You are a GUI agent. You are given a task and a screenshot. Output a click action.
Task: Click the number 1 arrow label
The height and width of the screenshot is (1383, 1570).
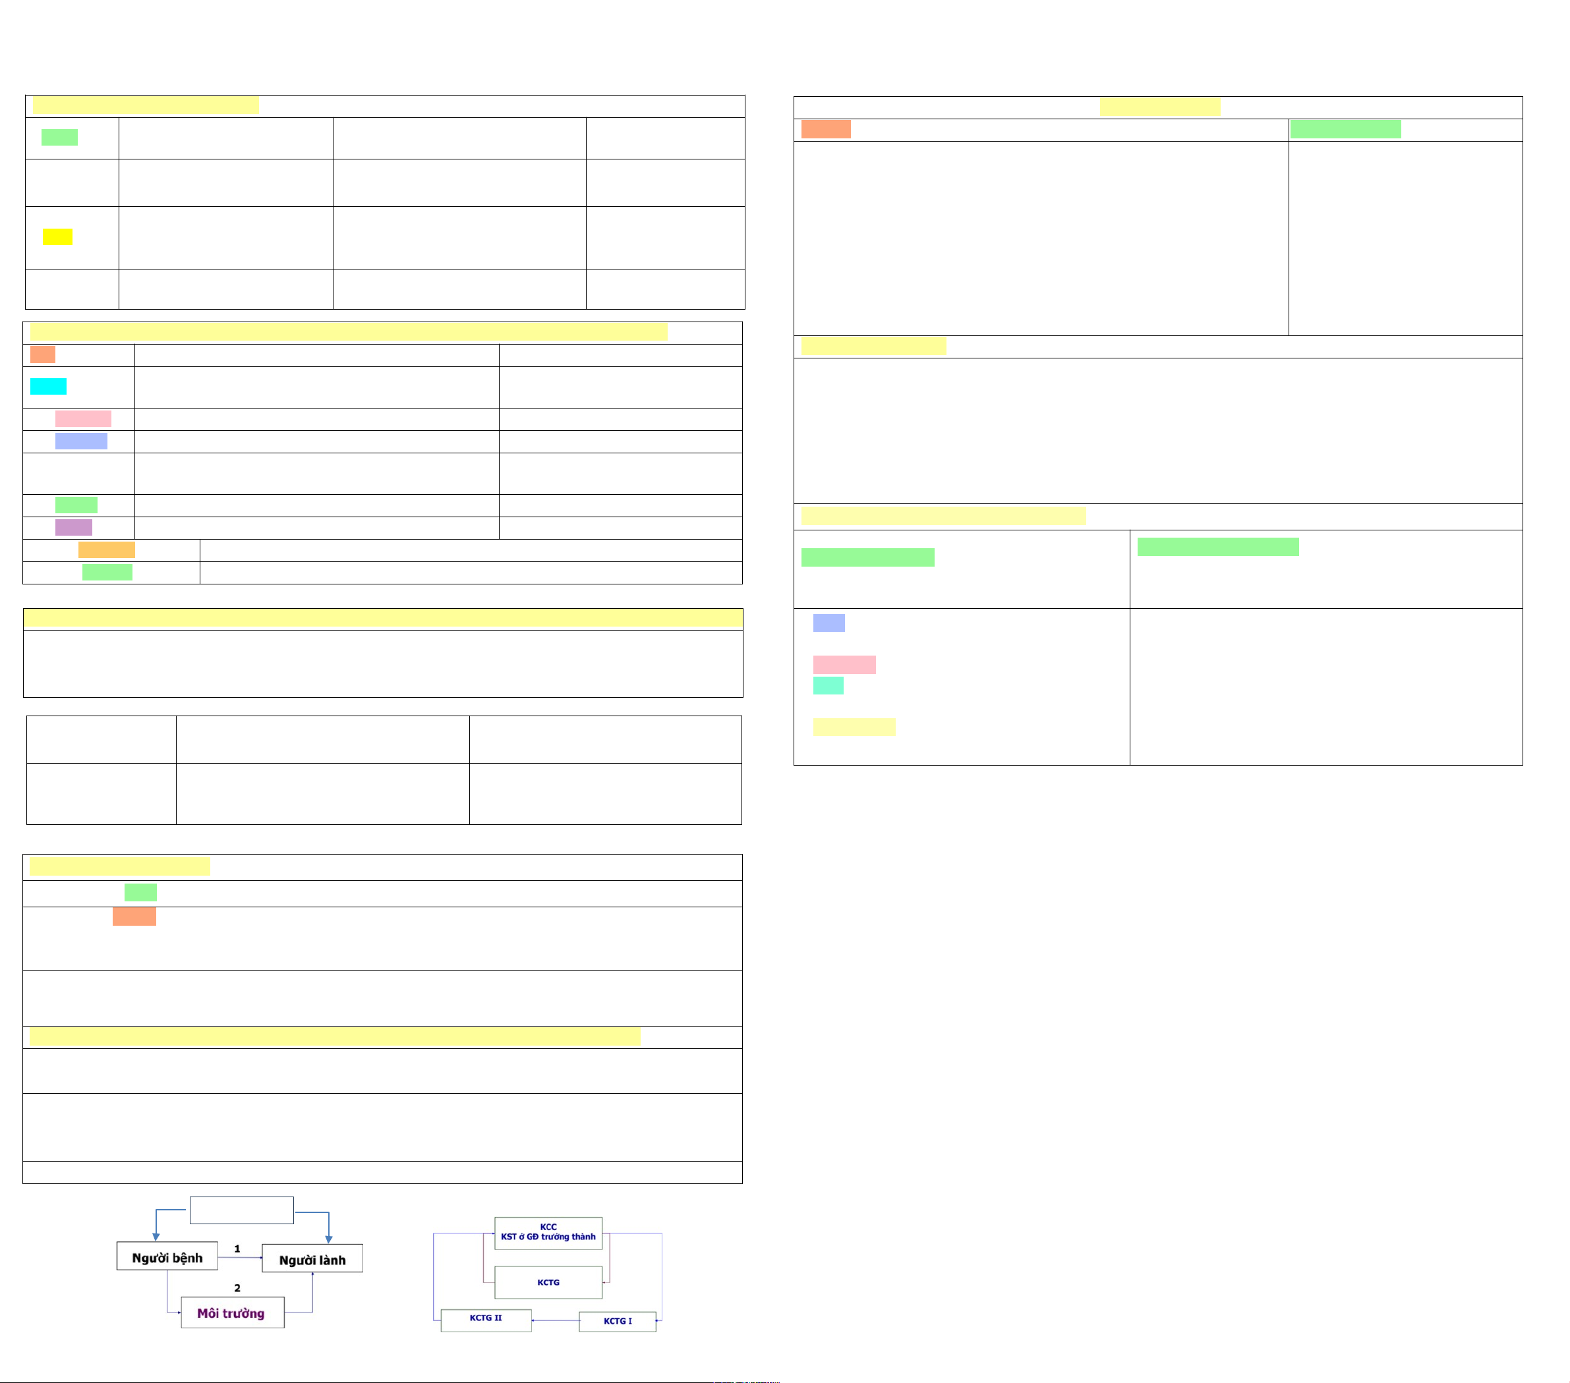pos(237,1249)
